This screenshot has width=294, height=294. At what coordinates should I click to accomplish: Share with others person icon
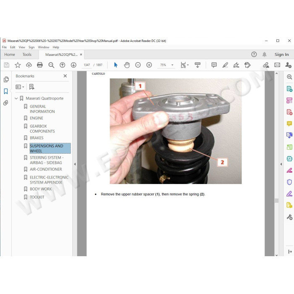(x=288, y=65)
